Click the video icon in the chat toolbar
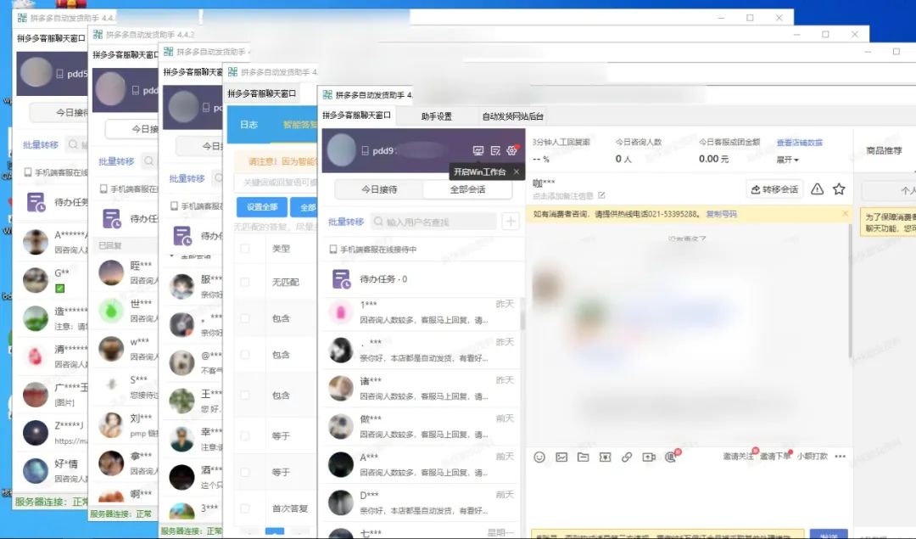The height and width of the screenshot is (539, 916). 649,456
